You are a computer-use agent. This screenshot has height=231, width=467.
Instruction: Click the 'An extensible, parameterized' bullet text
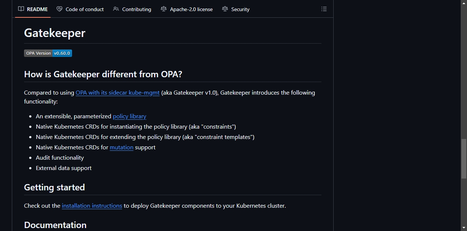pos(74,116)
